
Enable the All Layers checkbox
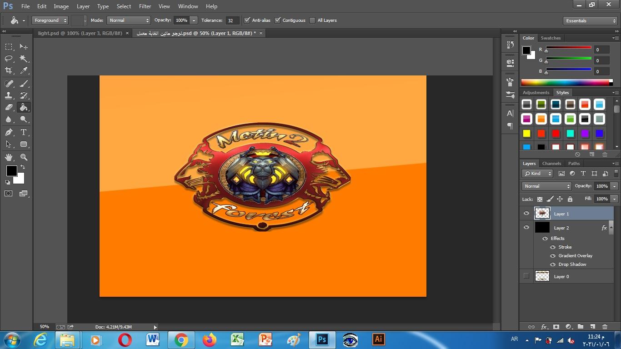pyautogui.click(x=312, y=20)
